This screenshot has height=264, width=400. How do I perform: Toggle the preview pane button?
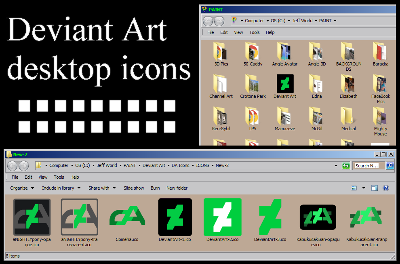(x=375, y=188)
